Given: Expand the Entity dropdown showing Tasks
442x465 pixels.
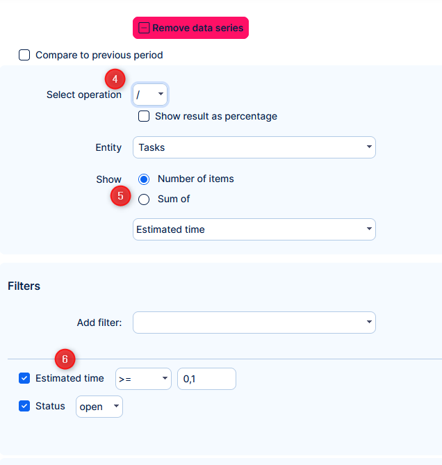Looking at the screenshot, I should coord(254,147).
